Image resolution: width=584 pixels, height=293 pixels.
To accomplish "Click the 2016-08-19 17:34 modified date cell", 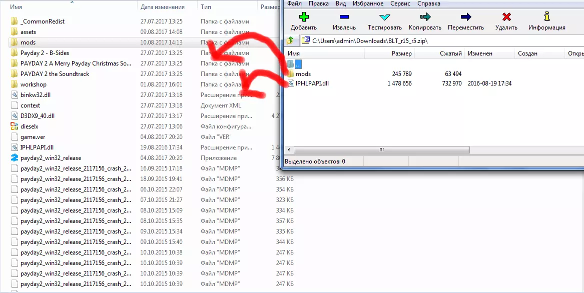I will point(489,83).
